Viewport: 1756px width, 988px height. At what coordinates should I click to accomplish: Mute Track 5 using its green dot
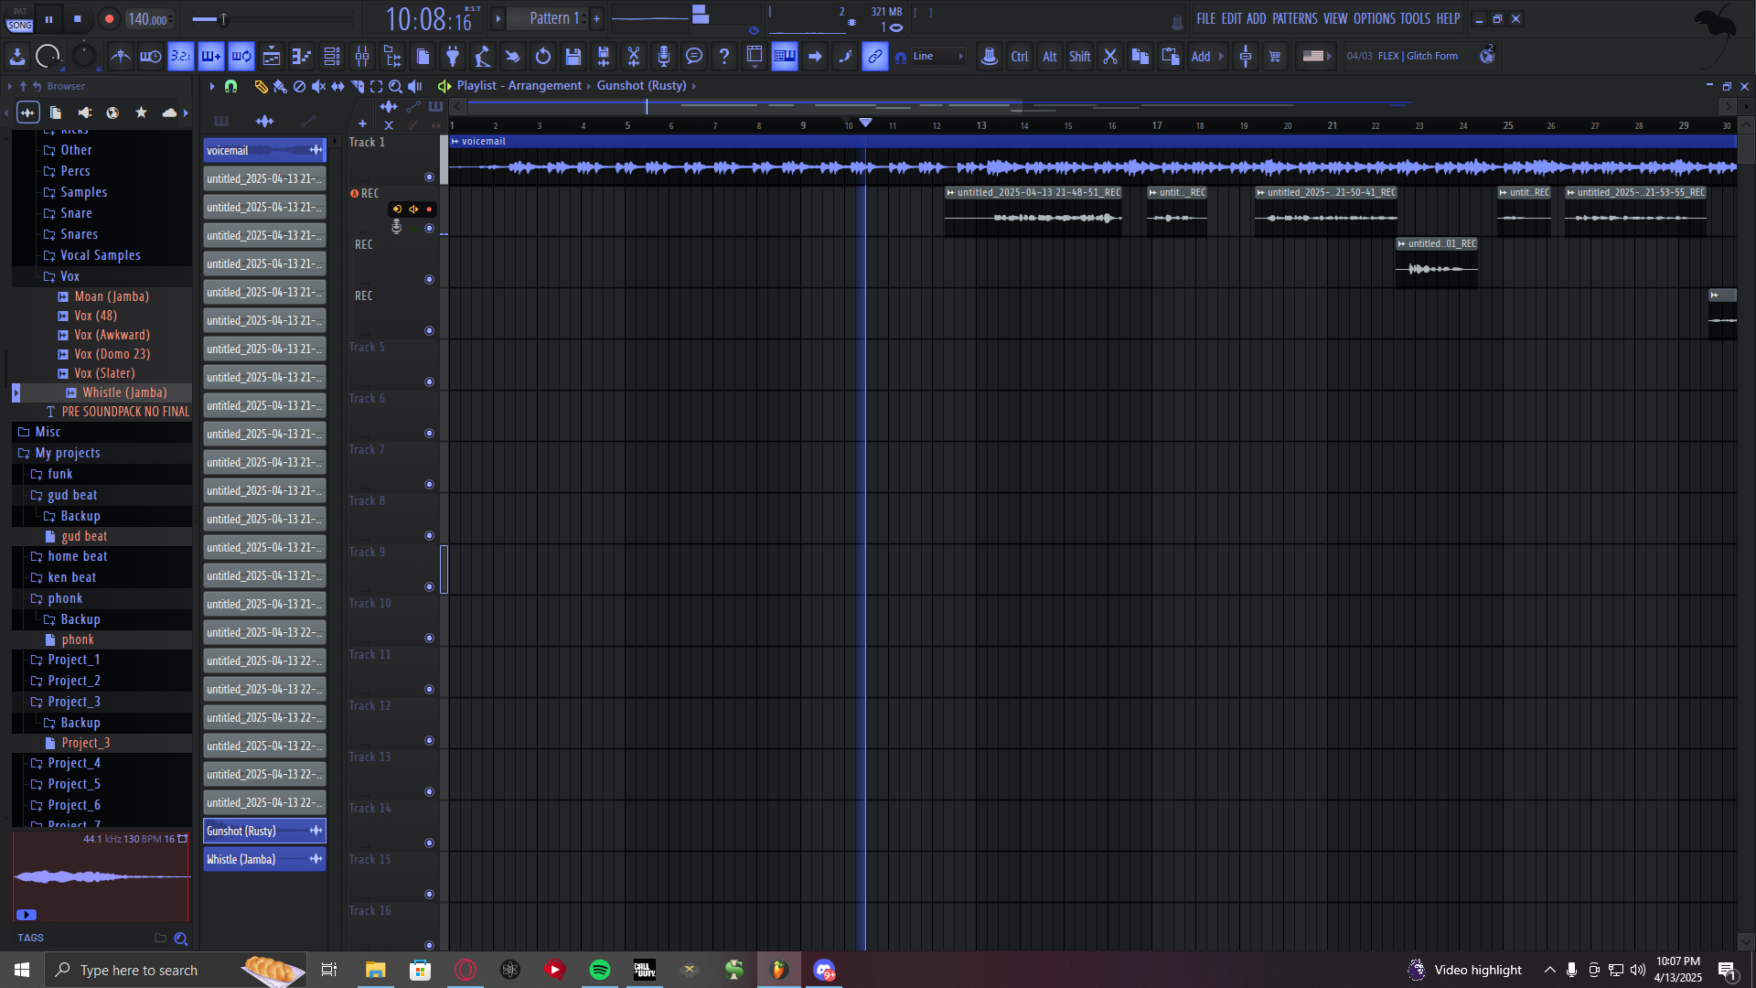pyautogui.click(x=429, y=382)
